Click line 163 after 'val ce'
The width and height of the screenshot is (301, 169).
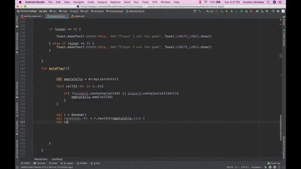pyautogui.click(x=68, y=122)
